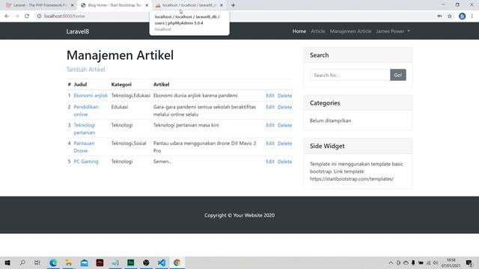Edit the Pendidikan online article
This screenshot has width=479, height=269.
[x=270, y=107]
